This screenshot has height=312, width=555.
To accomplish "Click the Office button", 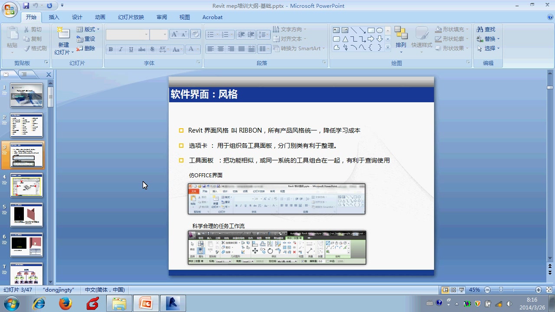I will [10, 10].
